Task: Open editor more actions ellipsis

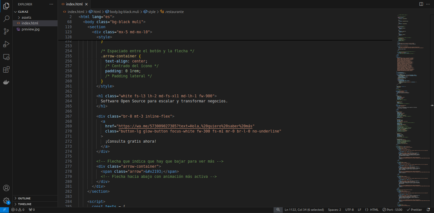Action: (x=429, y=4)
